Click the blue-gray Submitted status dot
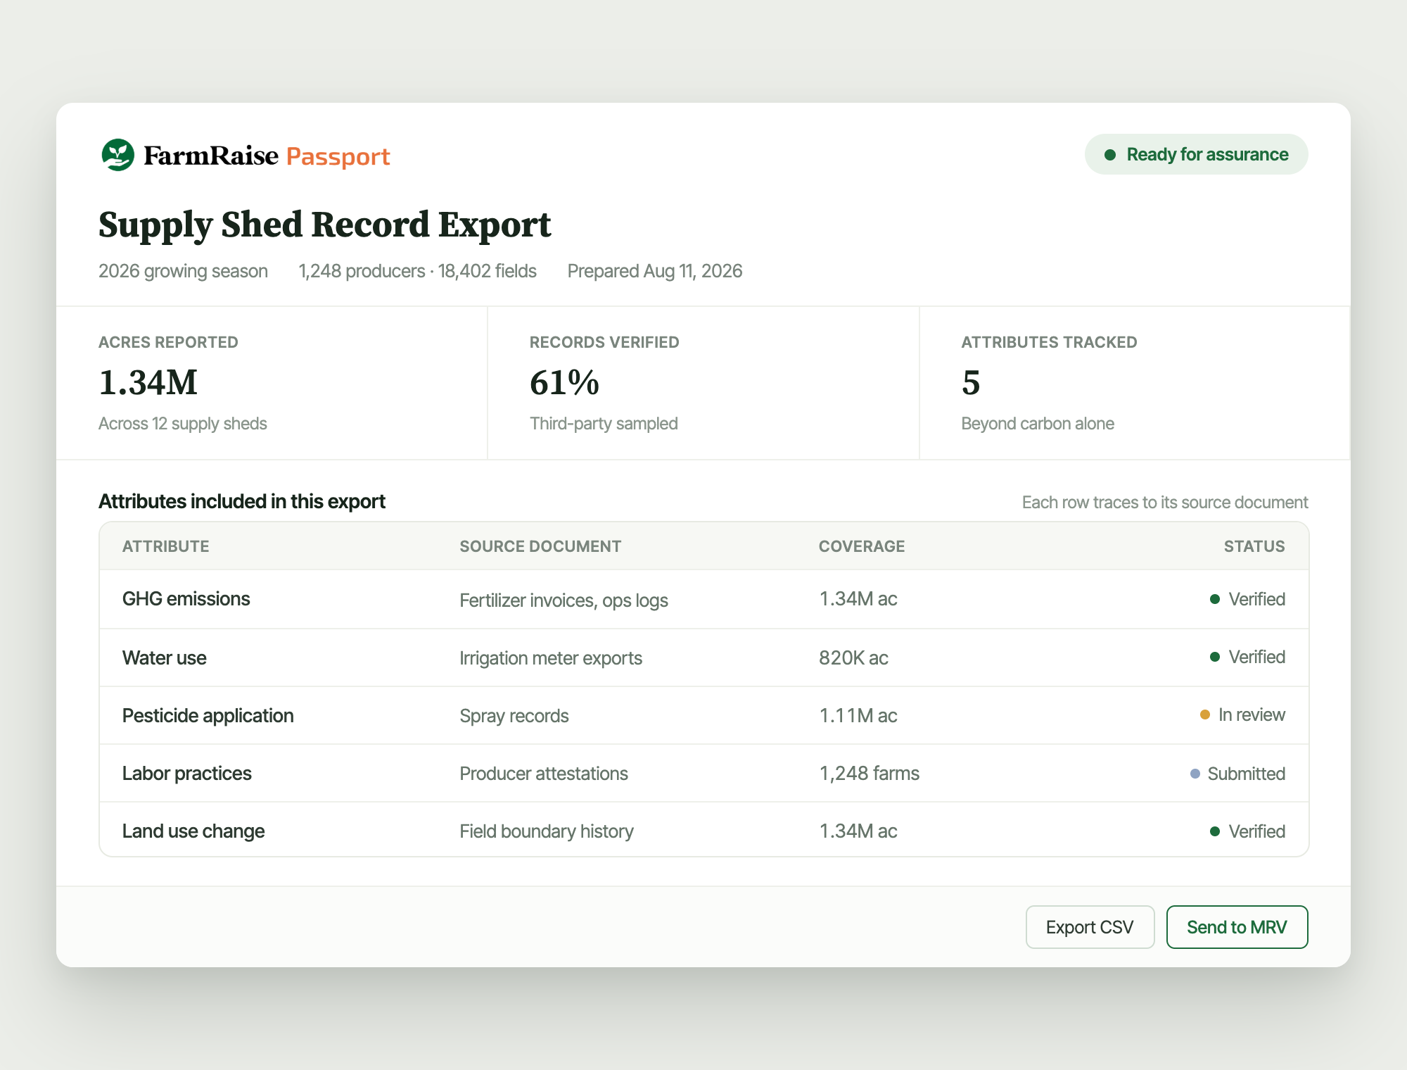1407x1070 pixels. tap(1195, 774)
